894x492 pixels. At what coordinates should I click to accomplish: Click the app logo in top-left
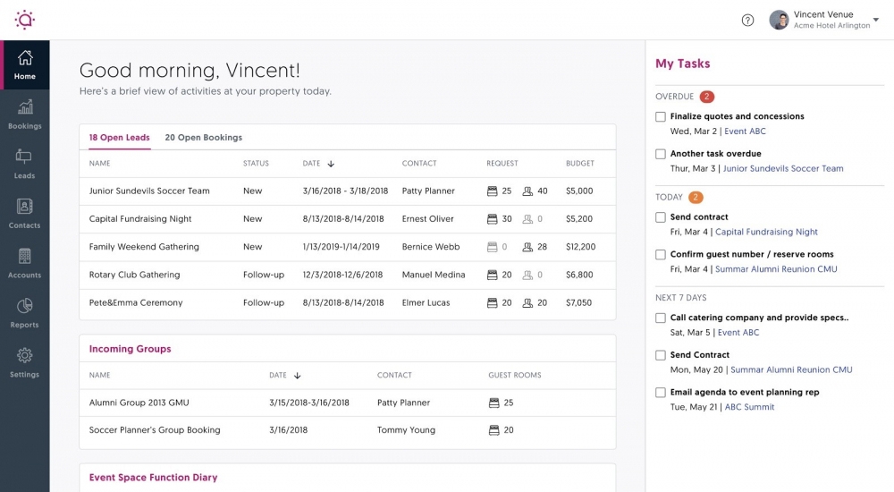(x=24, y=19)
